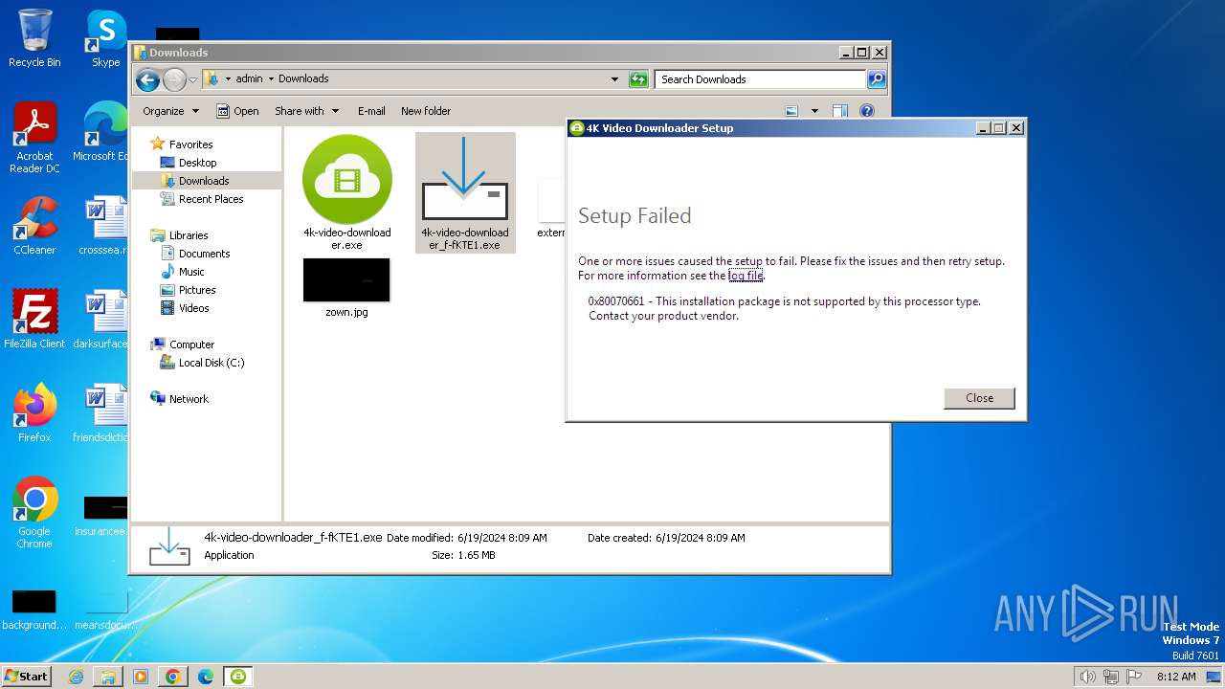Launch Firefox from the desktop

pos(34,413)
